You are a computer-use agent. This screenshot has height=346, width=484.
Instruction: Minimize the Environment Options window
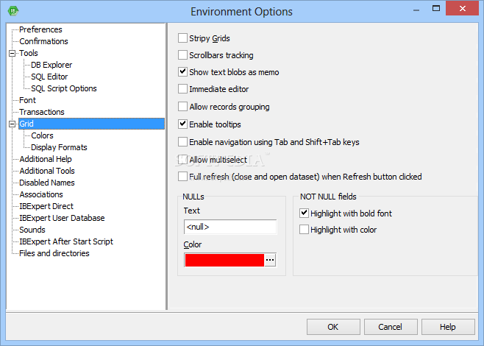416,10
